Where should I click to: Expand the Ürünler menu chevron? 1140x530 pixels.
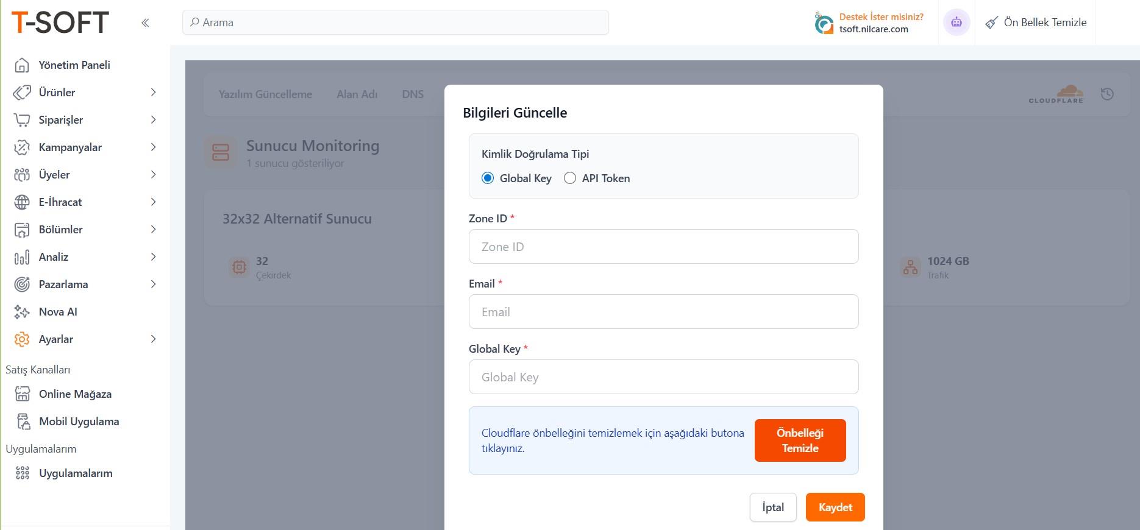pos(153,93)
